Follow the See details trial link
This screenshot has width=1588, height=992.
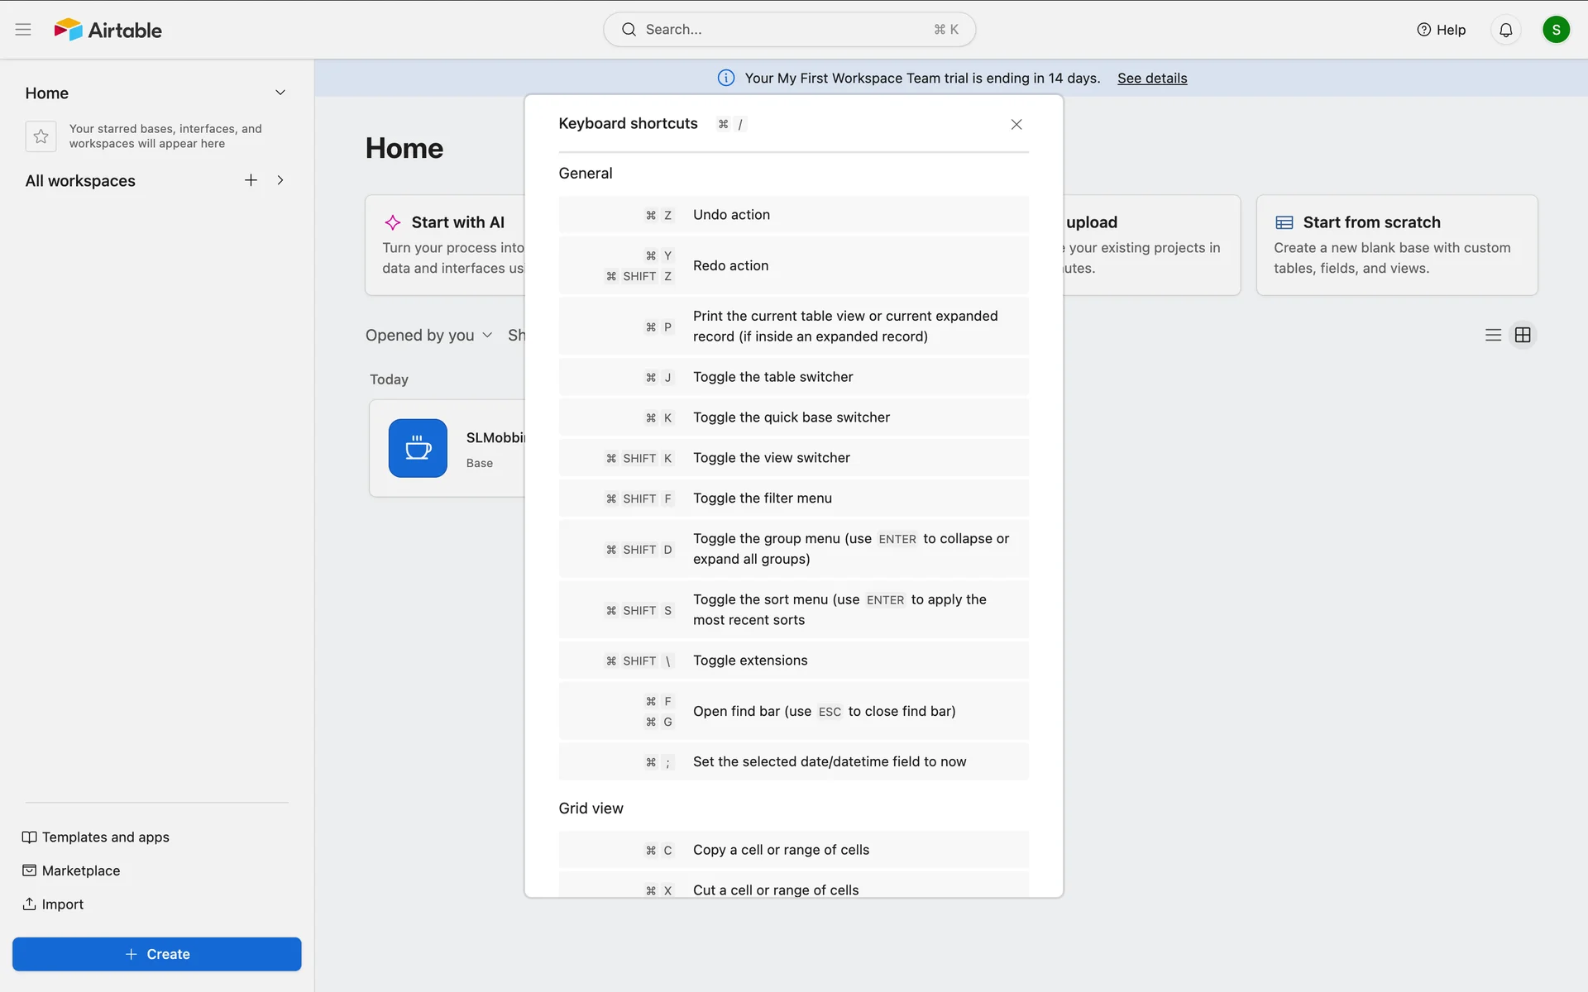pyautogui.click(x=1151, y=78)
